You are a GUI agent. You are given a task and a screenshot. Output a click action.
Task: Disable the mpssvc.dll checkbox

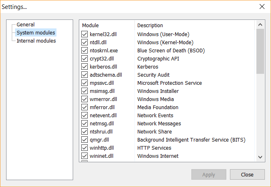click(x=85, y=83)
